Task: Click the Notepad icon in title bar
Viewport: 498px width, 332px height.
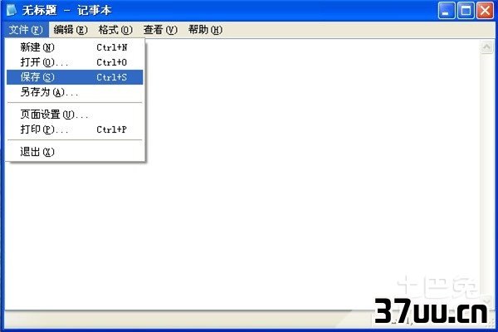Action: [x=12, y=10]
